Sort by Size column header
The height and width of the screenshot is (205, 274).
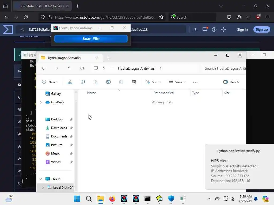(x=227, y=93)
